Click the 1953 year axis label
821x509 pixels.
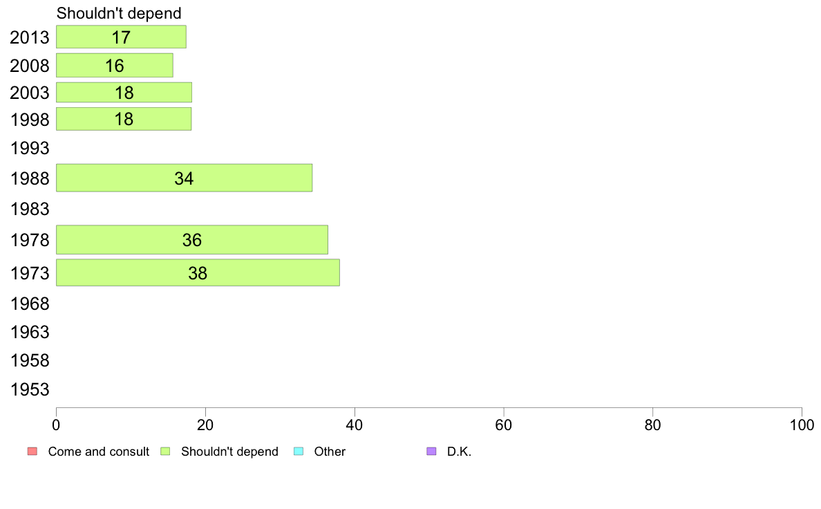coord(30,389)
